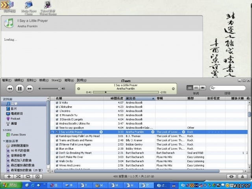Click the eject disc button
The height and width of the screenshot is (189, 252).
point(243,176)
